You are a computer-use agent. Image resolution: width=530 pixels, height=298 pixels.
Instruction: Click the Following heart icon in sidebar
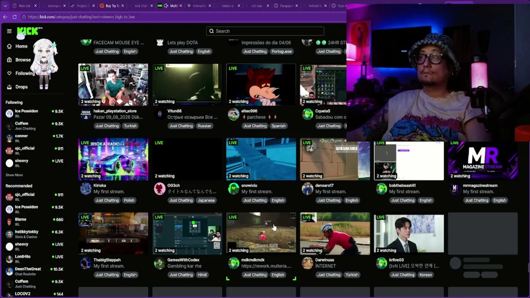(x=10, y=73)
